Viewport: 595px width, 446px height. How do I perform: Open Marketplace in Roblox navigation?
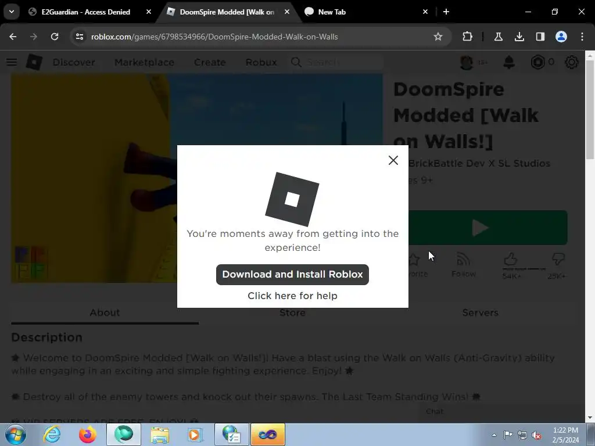[144, 62]
